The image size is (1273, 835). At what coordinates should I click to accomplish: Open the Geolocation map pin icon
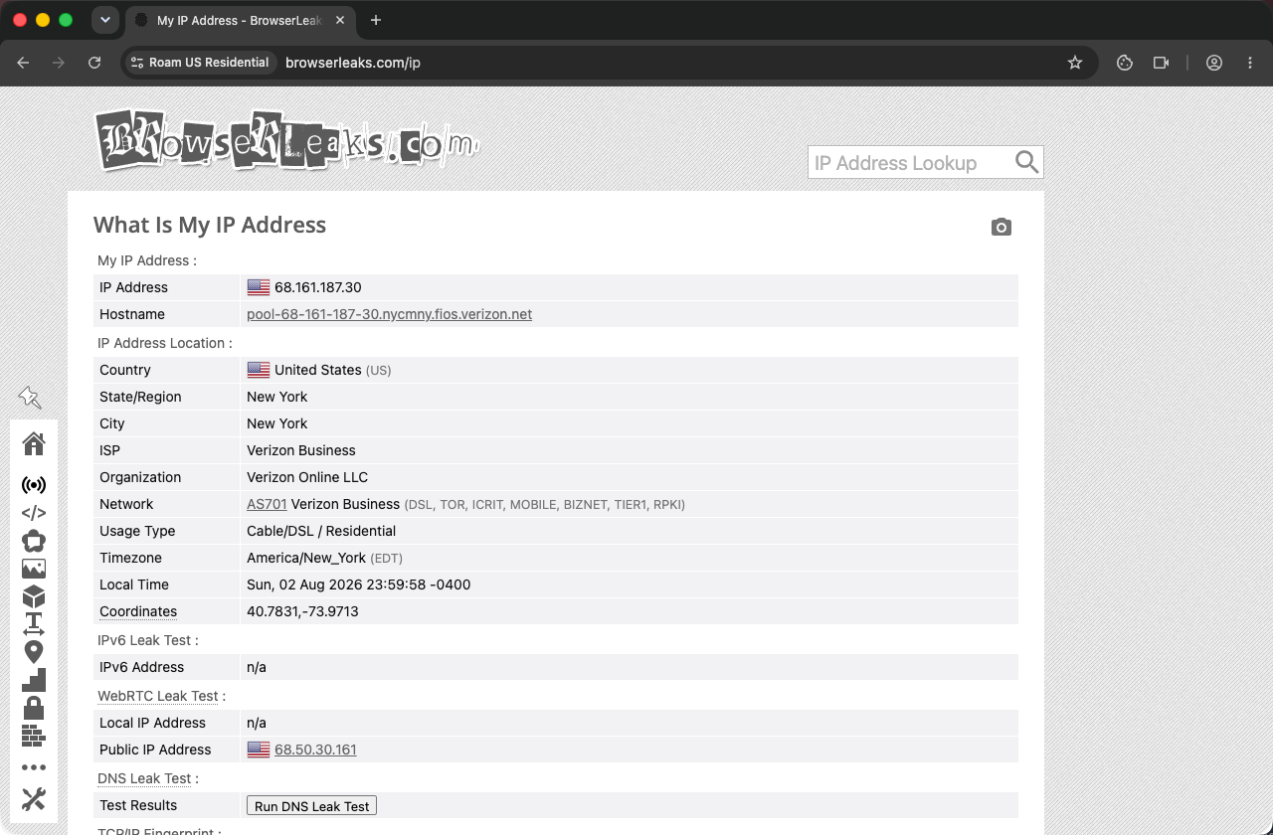tap(34, 652)
